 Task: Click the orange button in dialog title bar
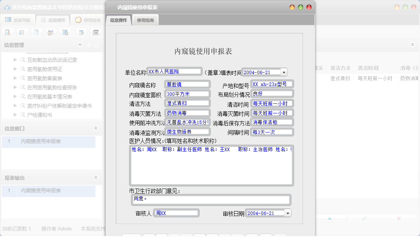pyautogui.click(x=292, y=7)
